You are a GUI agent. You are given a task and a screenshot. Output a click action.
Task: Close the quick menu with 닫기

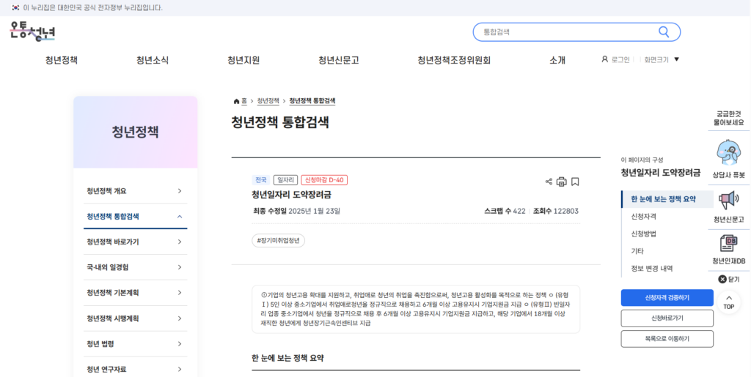(x=728, y=279)
